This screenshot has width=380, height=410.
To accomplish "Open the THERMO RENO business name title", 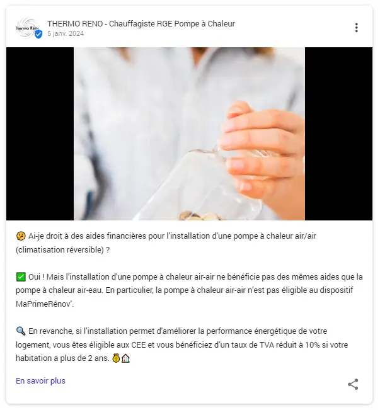I will (x=141, y=23).
